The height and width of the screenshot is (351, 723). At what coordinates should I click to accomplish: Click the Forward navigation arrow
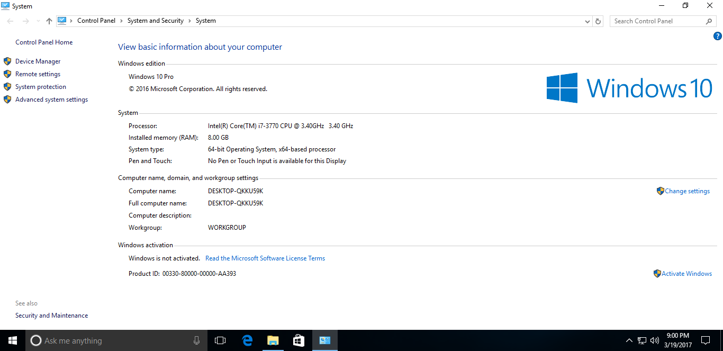coord(25,21)
